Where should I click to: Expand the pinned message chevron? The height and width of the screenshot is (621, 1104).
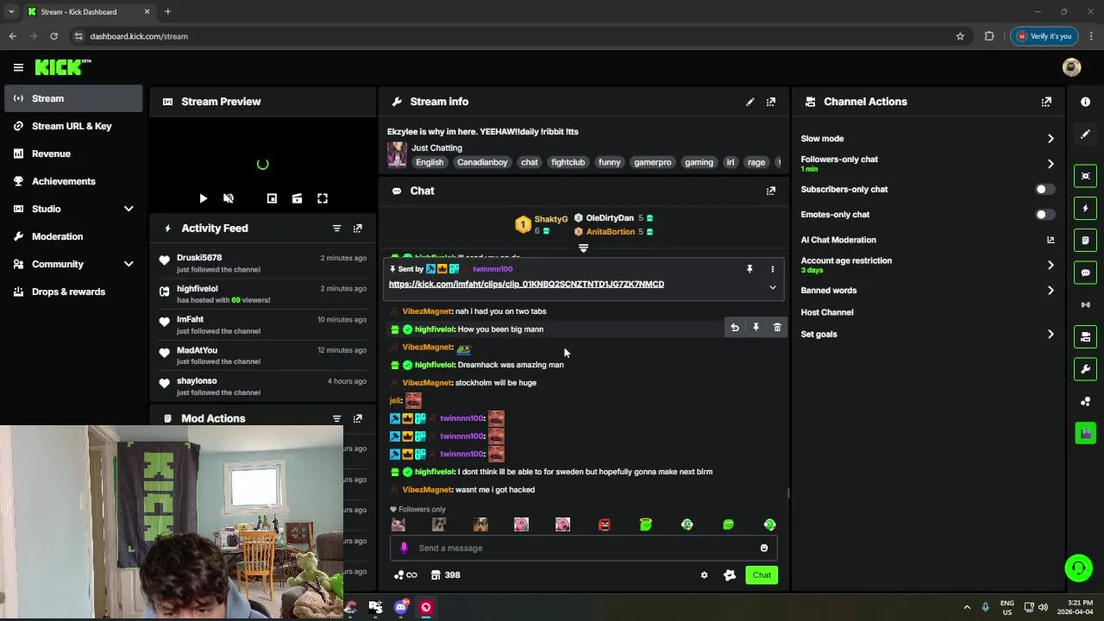coord(773,287)
